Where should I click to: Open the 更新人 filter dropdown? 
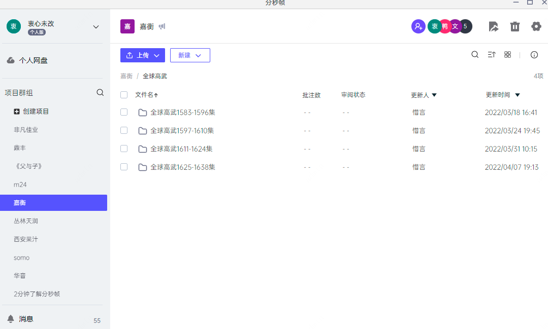tap(434, 95)
